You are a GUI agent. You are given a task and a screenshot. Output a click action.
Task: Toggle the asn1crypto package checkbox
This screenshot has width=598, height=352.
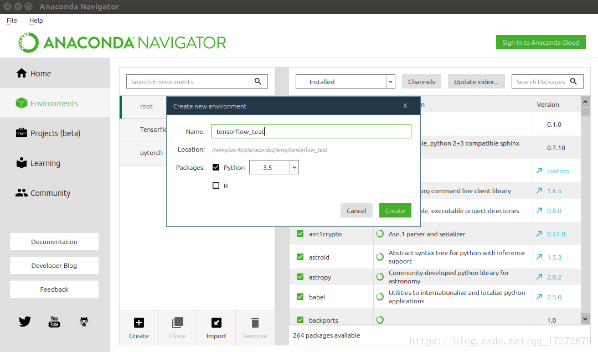[x=300, y=234]
